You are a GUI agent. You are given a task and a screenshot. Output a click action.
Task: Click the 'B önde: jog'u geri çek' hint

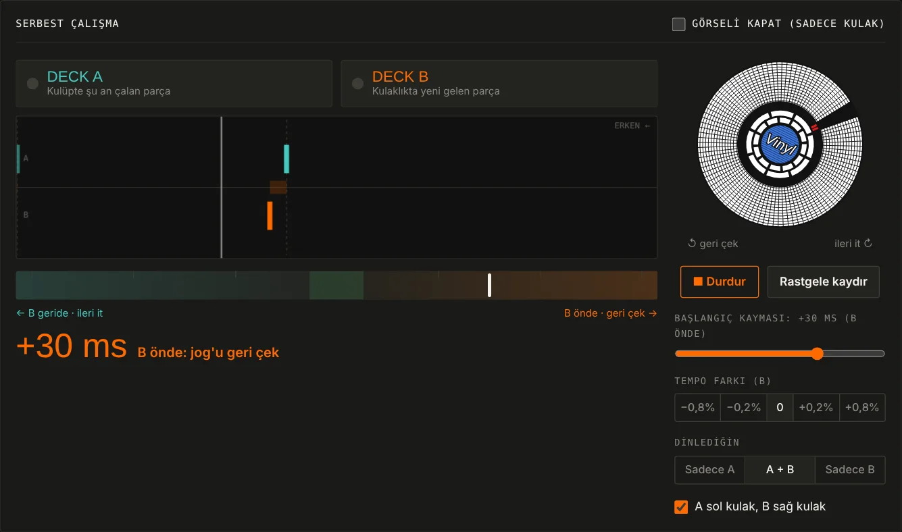[208, 352]
